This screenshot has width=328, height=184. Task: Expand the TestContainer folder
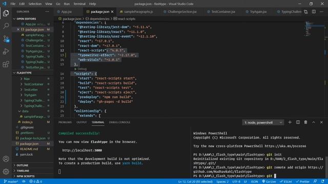click(33, 84)
